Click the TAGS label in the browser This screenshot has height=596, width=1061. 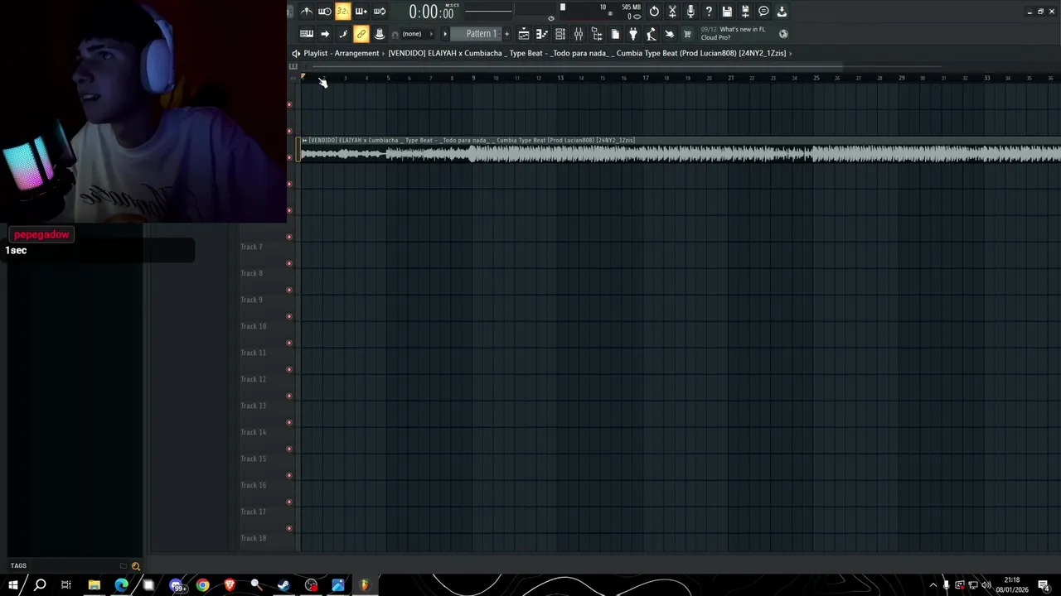coord(18,566)
